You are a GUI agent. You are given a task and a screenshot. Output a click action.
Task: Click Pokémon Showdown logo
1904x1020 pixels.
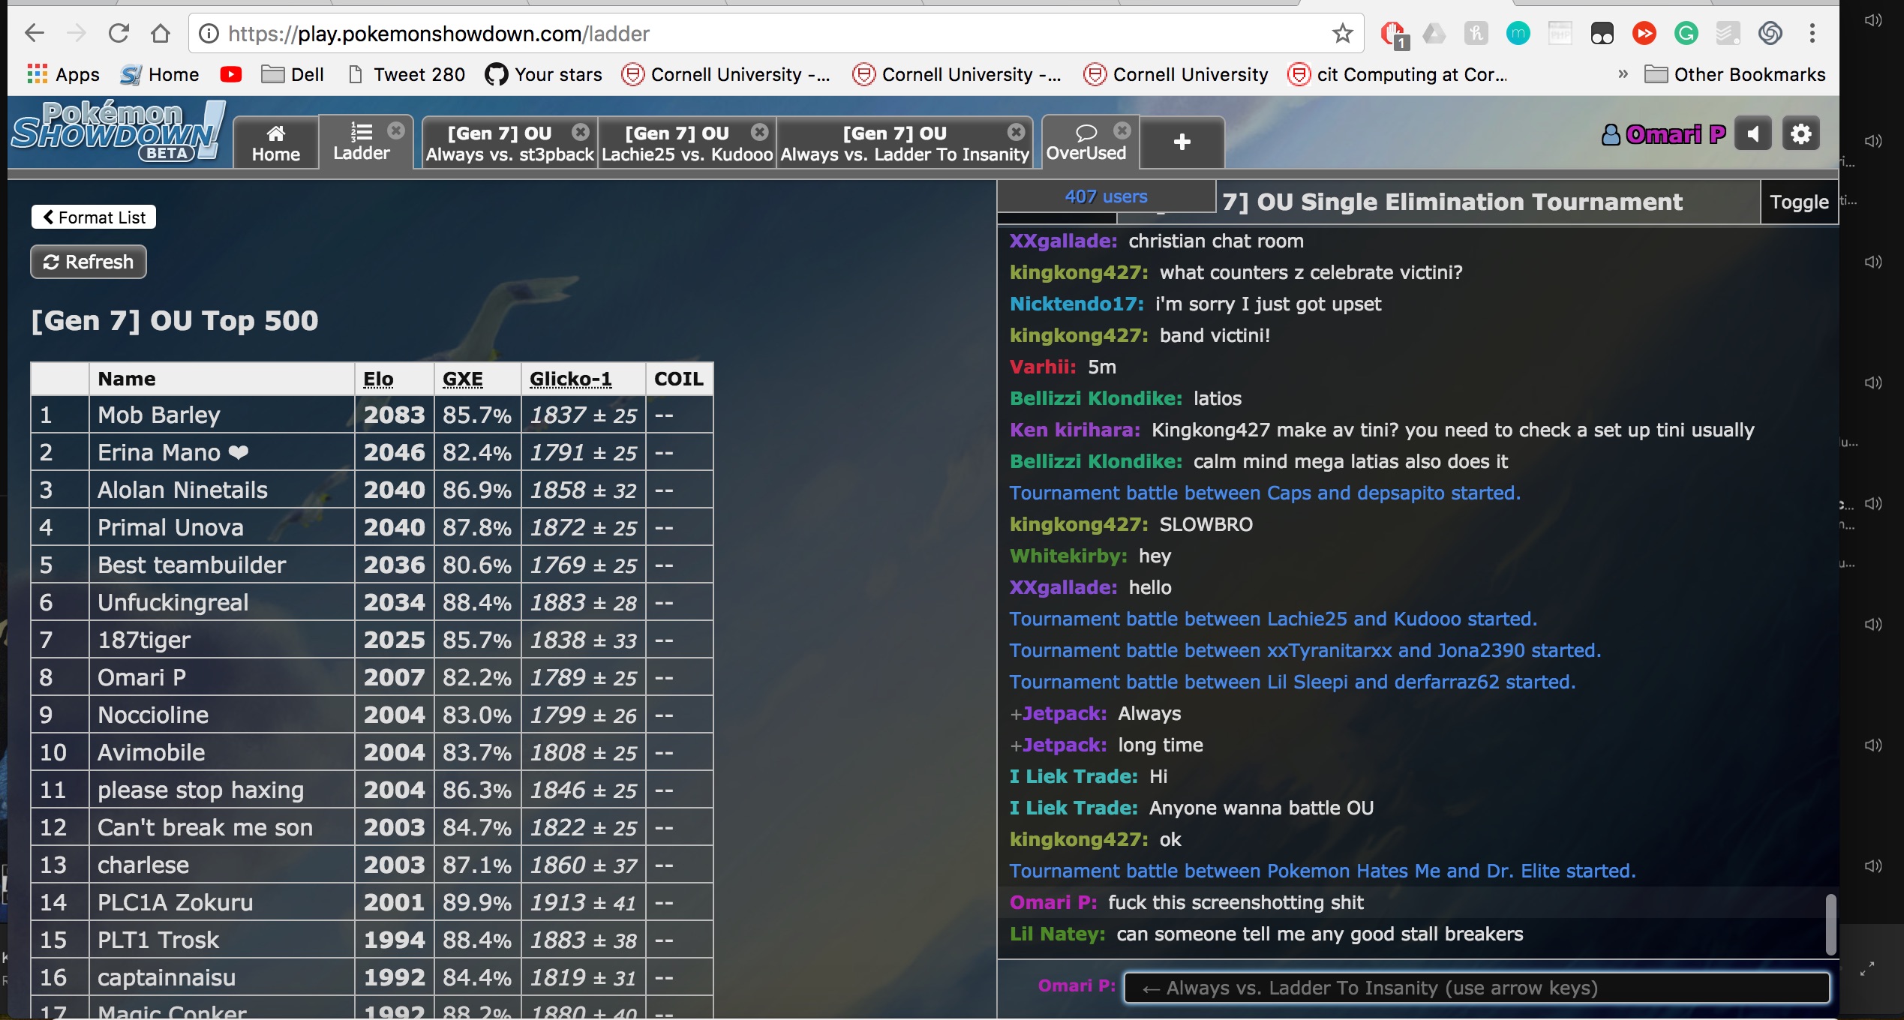pos(119,132)
